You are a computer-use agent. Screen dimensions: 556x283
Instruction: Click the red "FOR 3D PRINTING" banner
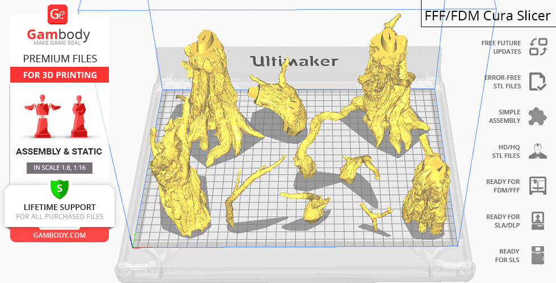60,75
